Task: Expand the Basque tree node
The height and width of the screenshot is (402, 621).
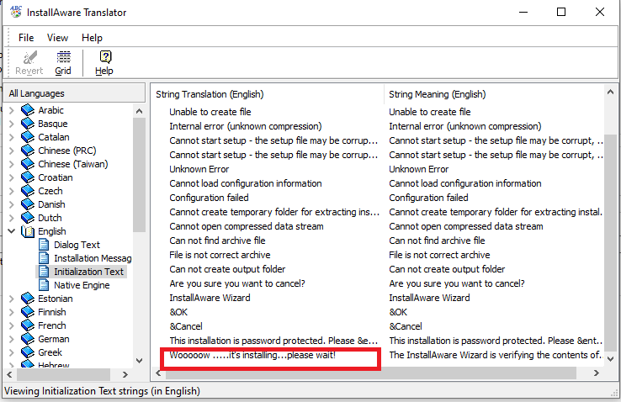Action: tap(12, 124)
